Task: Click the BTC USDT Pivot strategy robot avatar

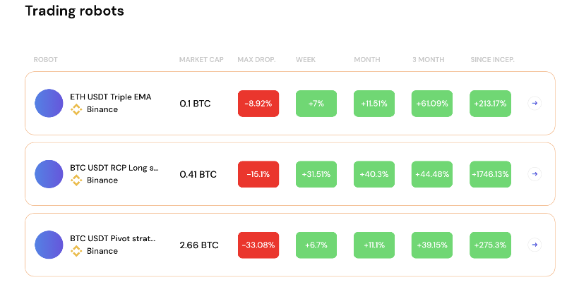Action: click(x=49, y=245)
